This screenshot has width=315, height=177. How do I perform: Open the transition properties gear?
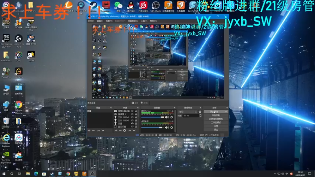200,112
